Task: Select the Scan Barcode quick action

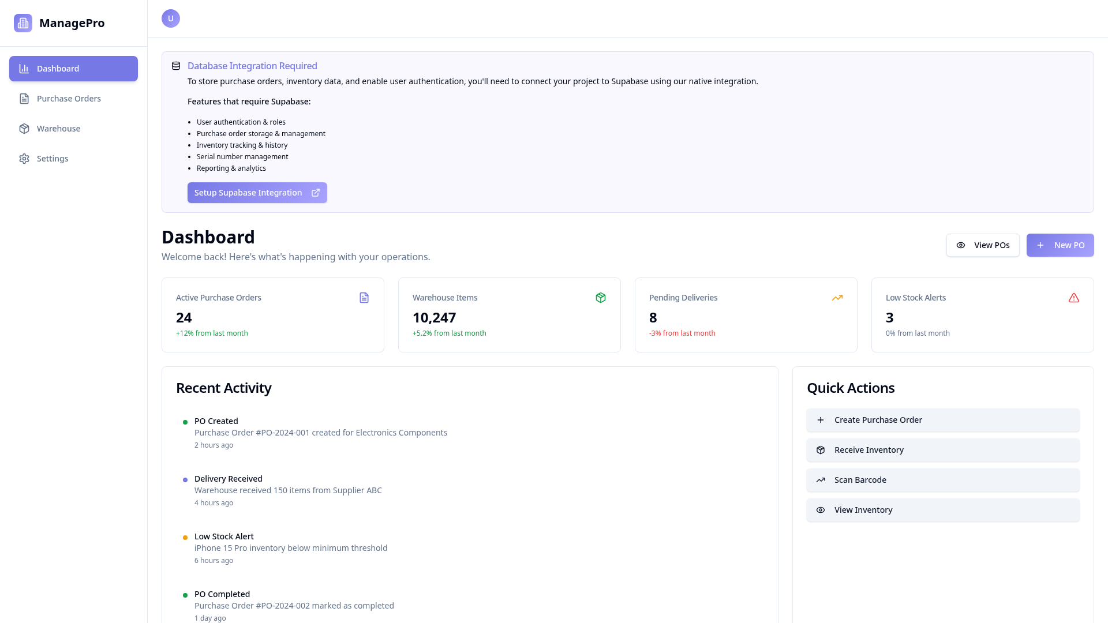Action: (943, 480)
